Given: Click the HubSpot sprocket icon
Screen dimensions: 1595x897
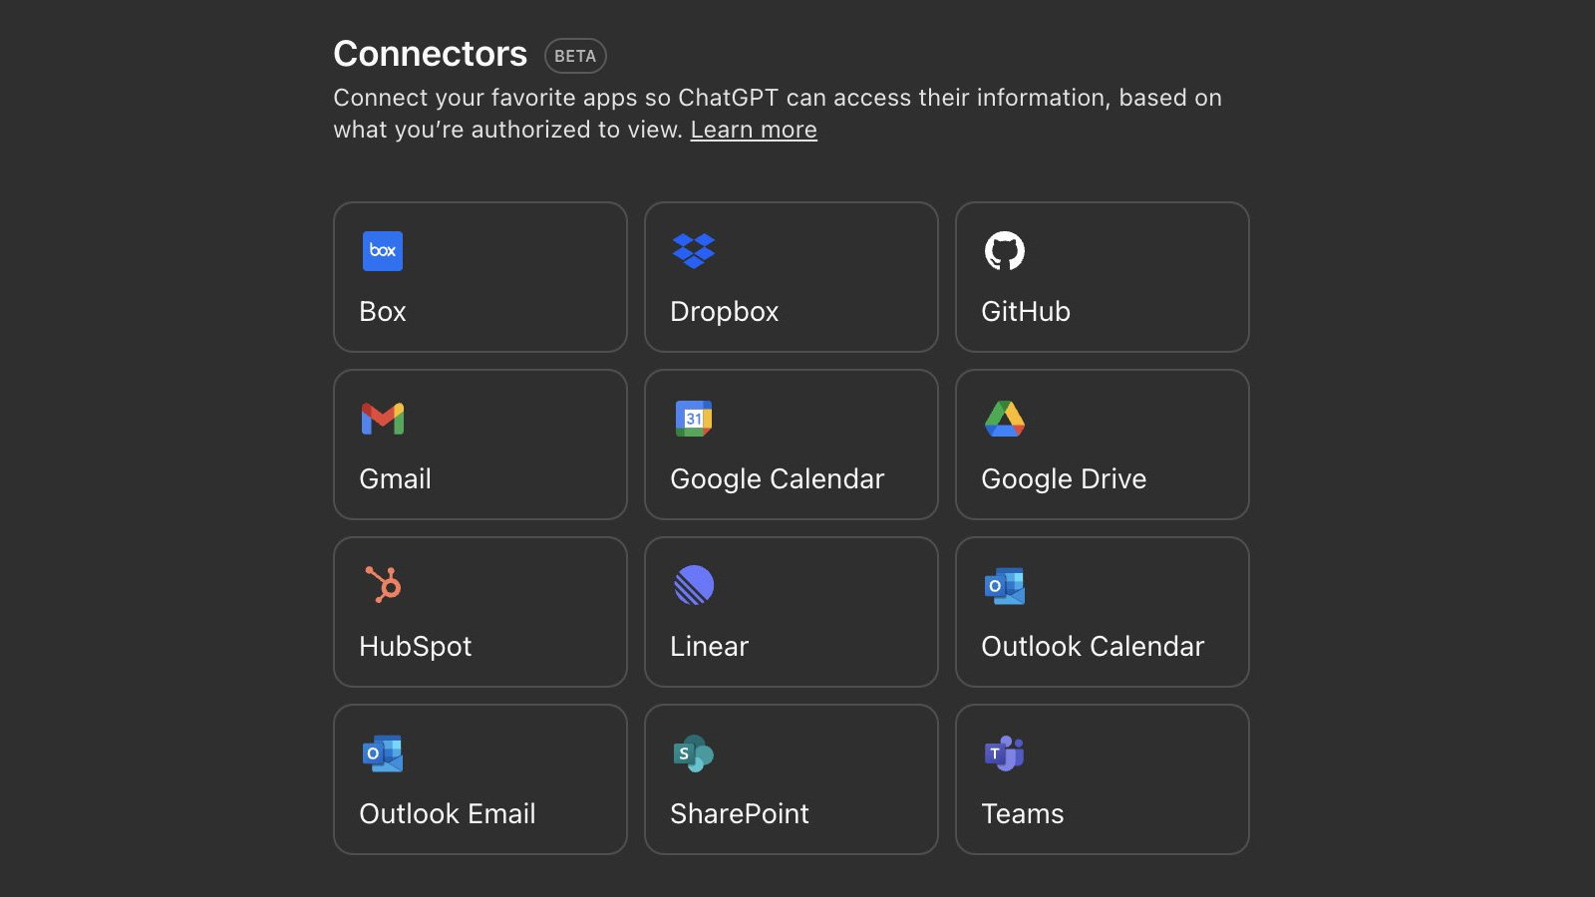Looking at the screenshot, I should pos(383,585).
